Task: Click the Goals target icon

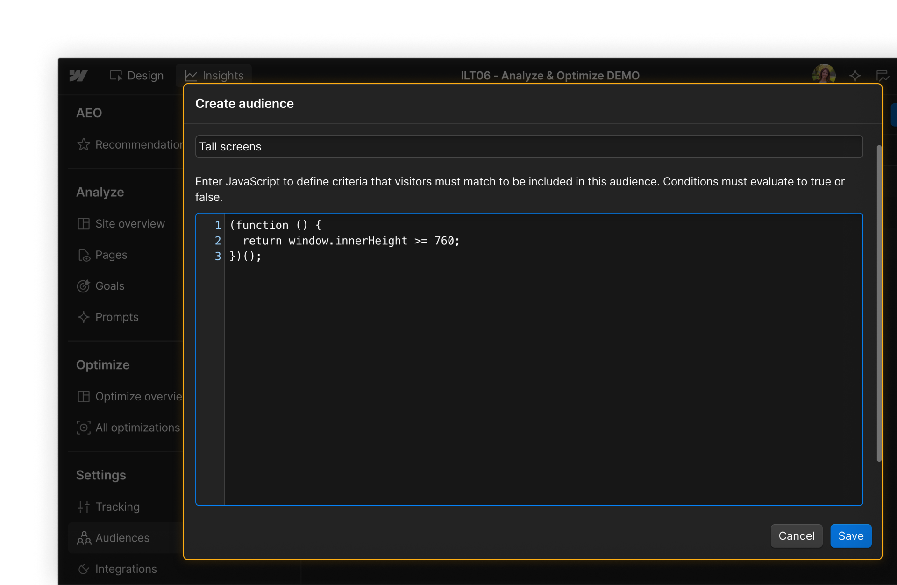Action: pyautogui.click(x=84, y=286)
